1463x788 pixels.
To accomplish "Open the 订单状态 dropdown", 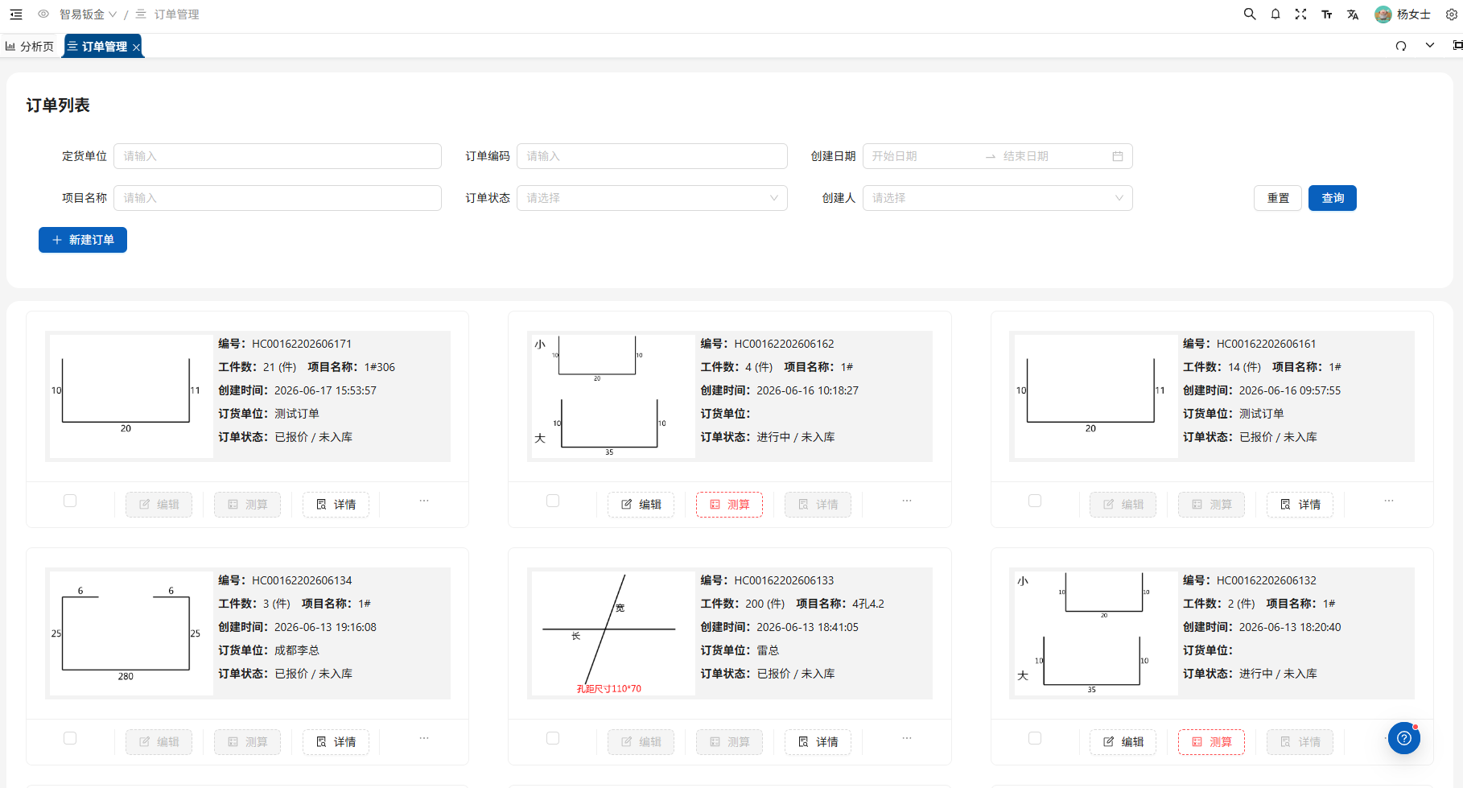I will (652, 198).
